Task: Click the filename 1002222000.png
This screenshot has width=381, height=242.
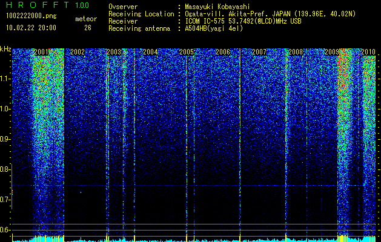Action: (x=31, y=16)
